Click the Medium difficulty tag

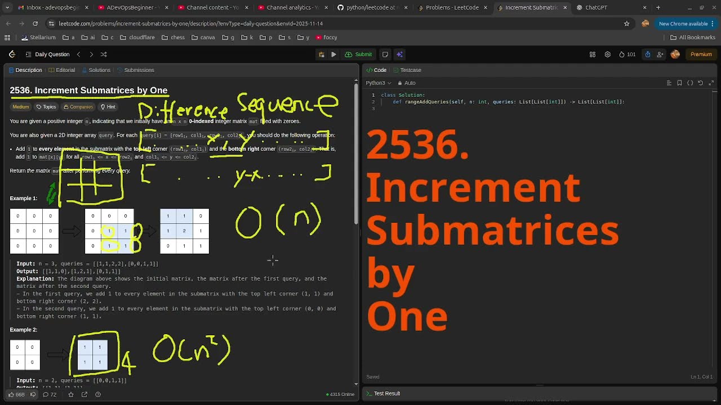[20, 107]
